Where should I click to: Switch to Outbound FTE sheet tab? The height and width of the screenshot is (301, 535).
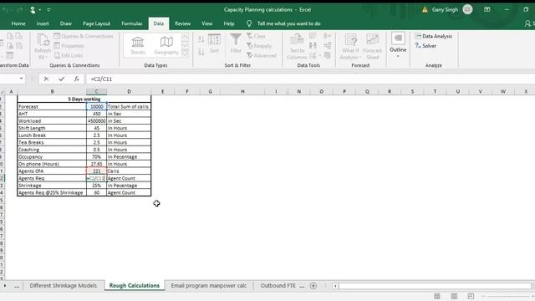click(278, 286)
